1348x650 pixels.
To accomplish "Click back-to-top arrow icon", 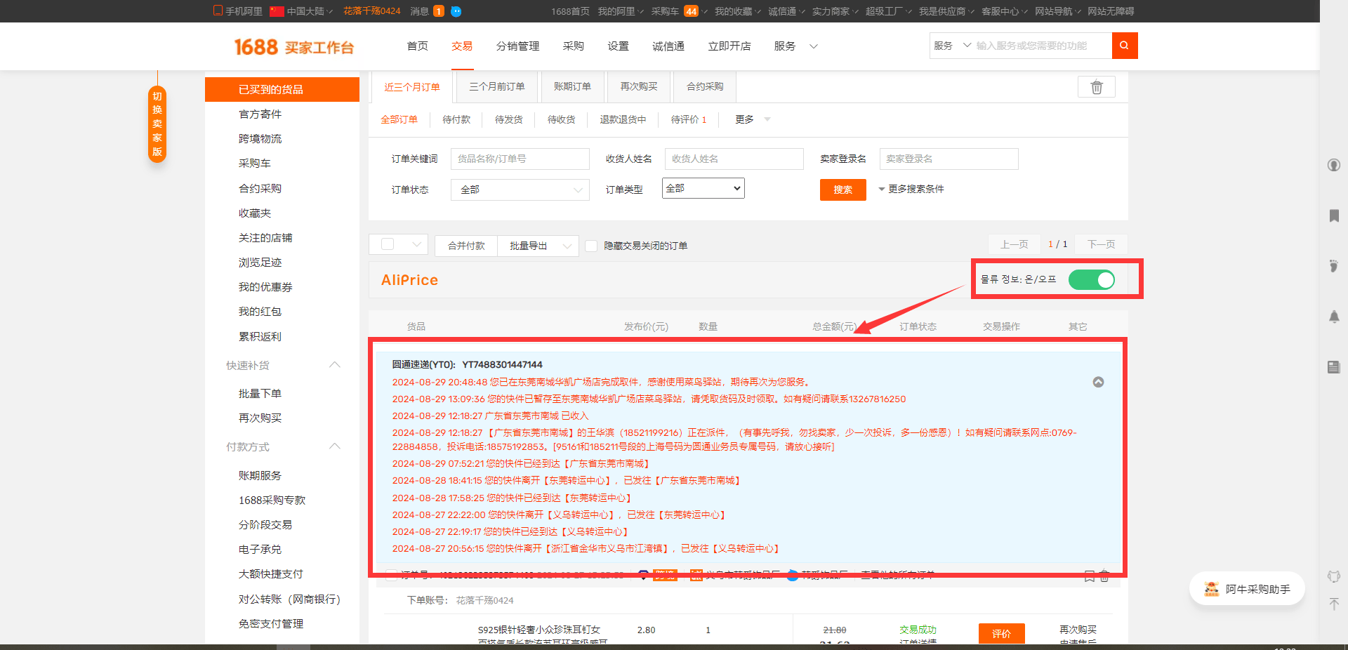I will [1334, 604].
